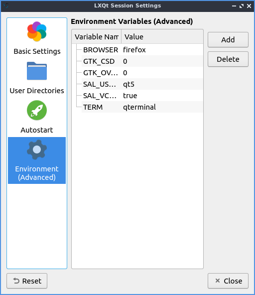Select the TERM variable row

tap(142, 107)
